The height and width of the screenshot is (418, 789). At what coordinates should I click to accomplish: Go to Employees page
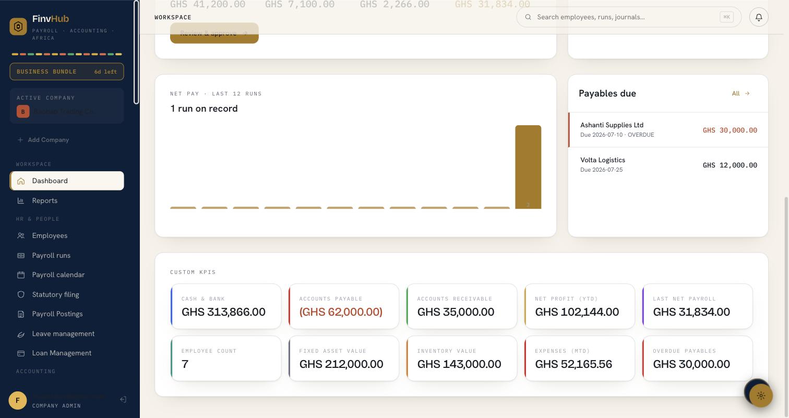(x=67, y=236)
